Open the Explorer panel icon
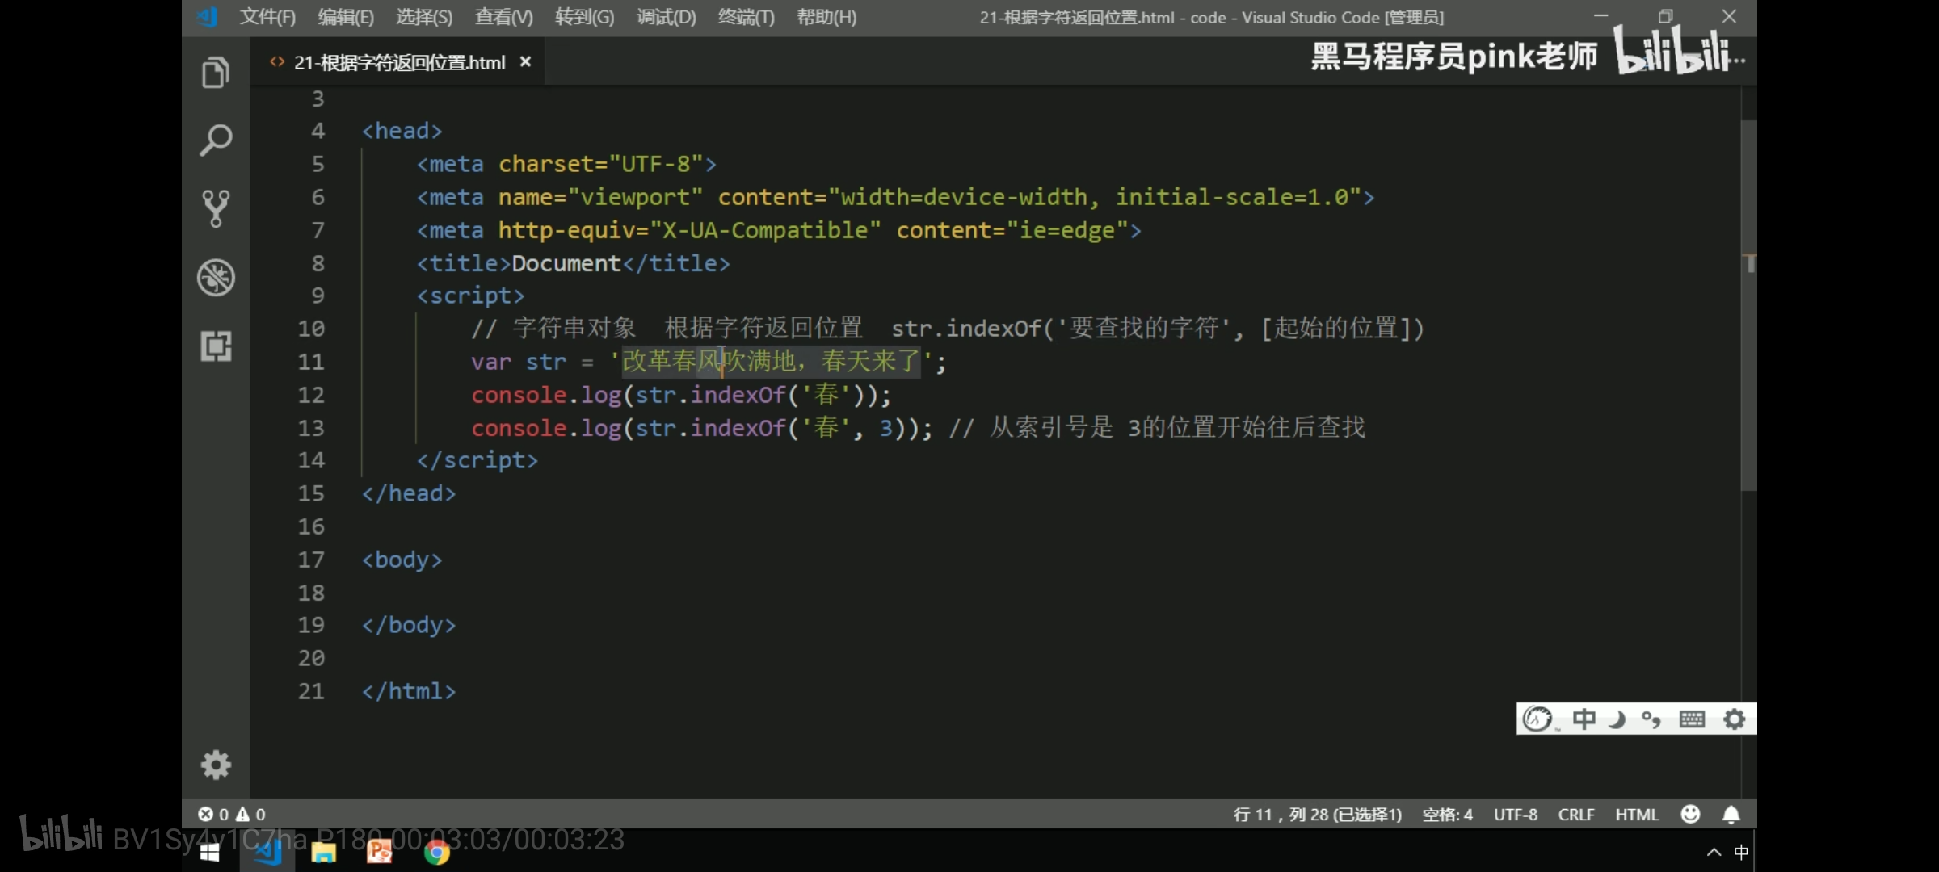The image size is (1939, 872). click(x=216, y=73)
